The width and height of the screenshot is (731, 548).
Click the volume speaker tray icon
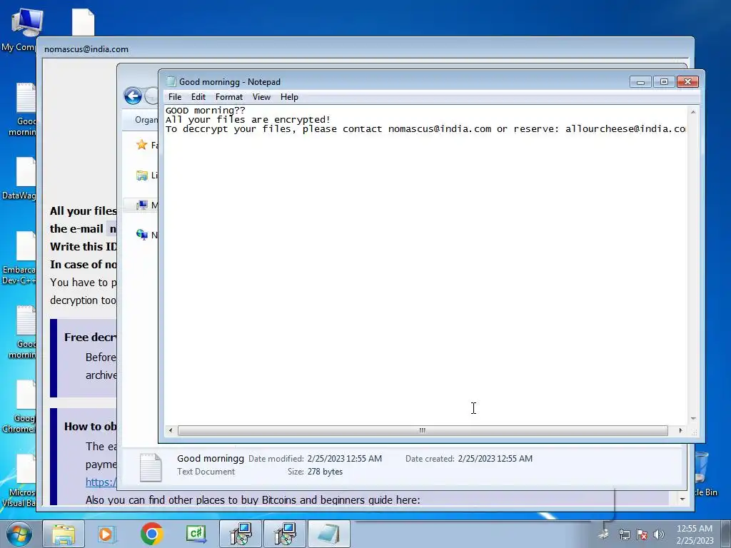(x=659, y=534)
